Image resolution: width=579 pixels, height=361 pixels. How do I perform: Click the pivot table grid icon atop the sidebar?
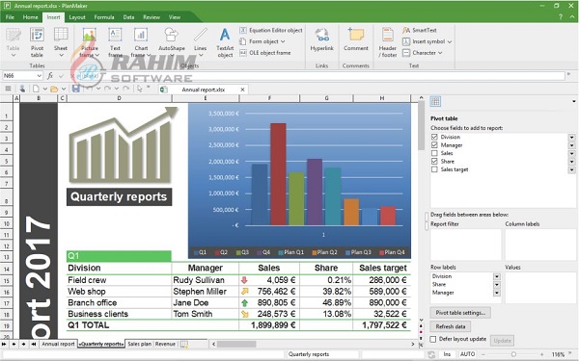435,101
